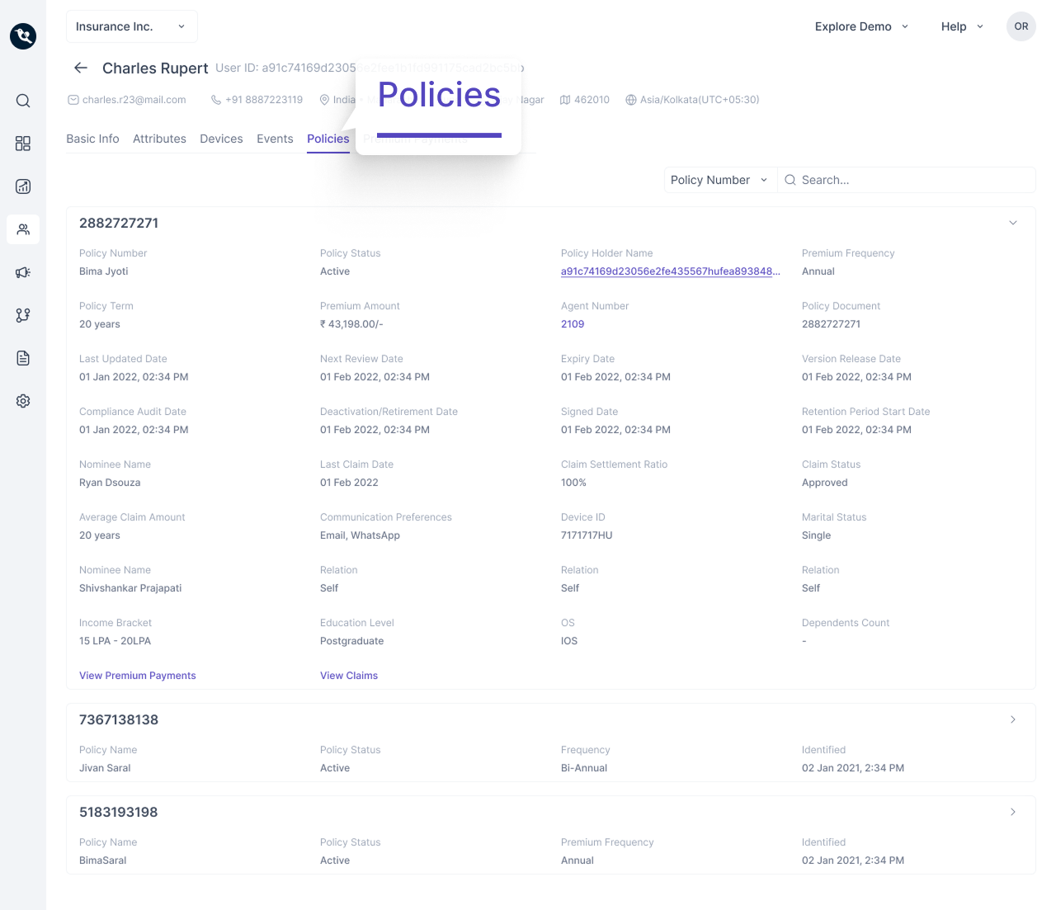Open the journeys branch icon
The height and width of the screenshot is (910, 1056).
pyautogui.click(x=23, y=315)
